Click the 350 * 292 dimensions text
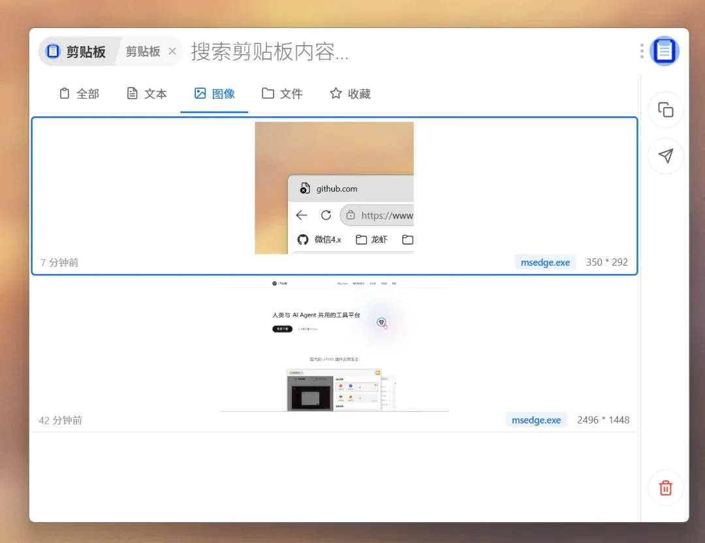Image resolution: width=705 pixels, height=543 pixels. pos(606,262)
